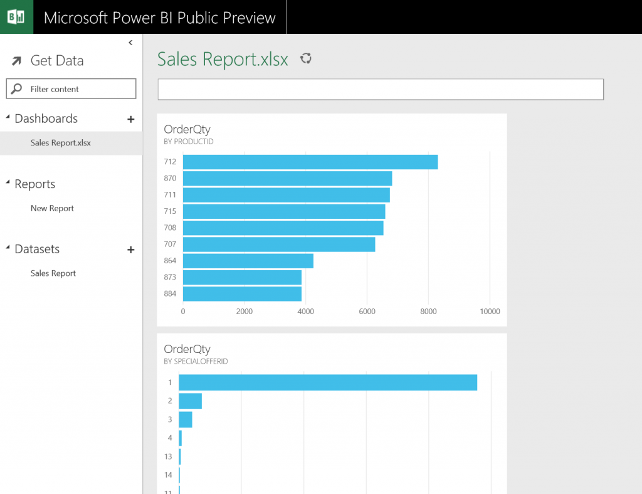Click the magnifier icon in Filter content
The width and height of the screenshot is (642, 494).
point(18,89)
